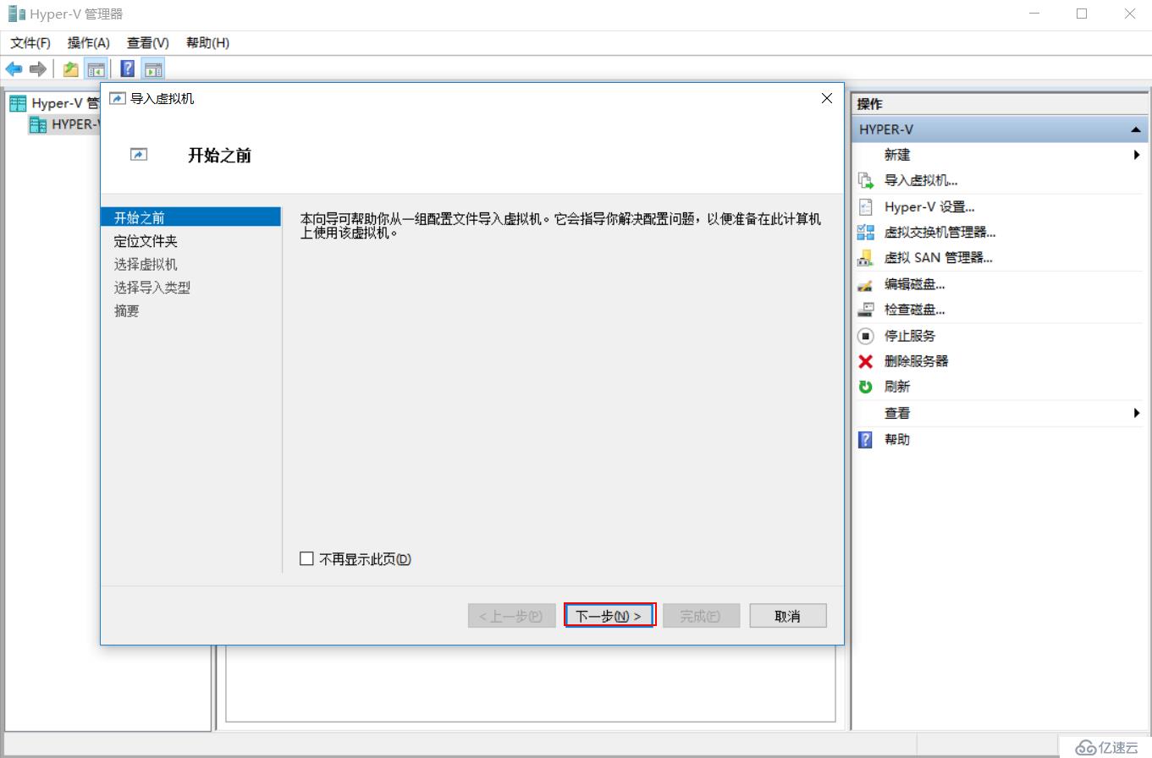The image size is (1152, 758).
Task: Click 检查磁盘... action
Action: [915, 310]
